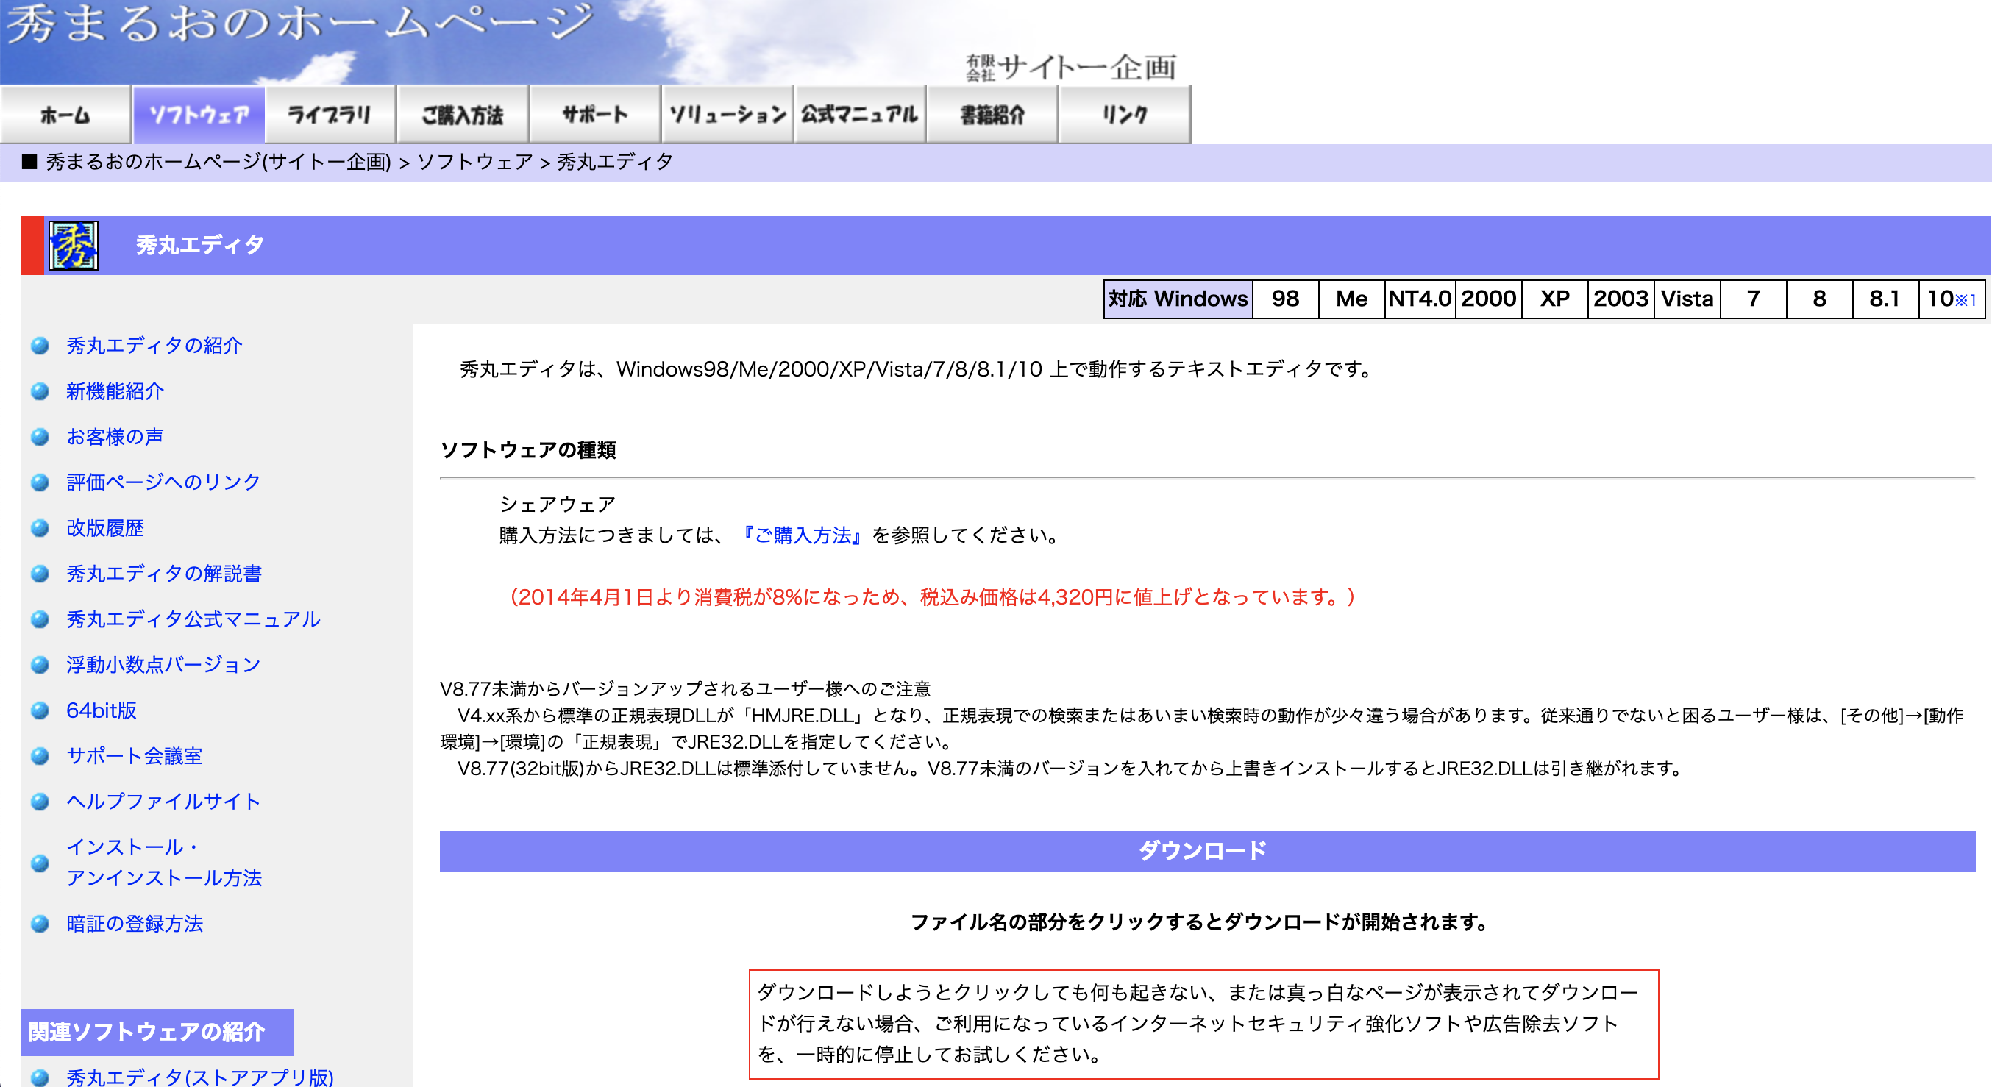Viewport: 1992px width, 1087px height.
Task: Open the ライブラリ navigation tab
Action: coord(330,115)
